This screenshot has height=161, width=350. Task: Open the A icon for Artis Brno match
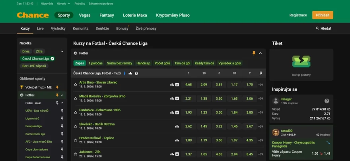pyautogui.click(x=177, y=85)
